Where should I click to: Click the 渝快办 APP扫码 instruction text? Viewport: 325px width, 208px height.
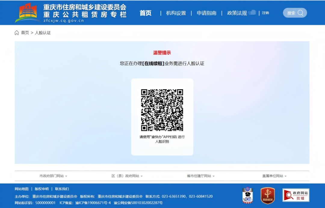tap(162, 139)
